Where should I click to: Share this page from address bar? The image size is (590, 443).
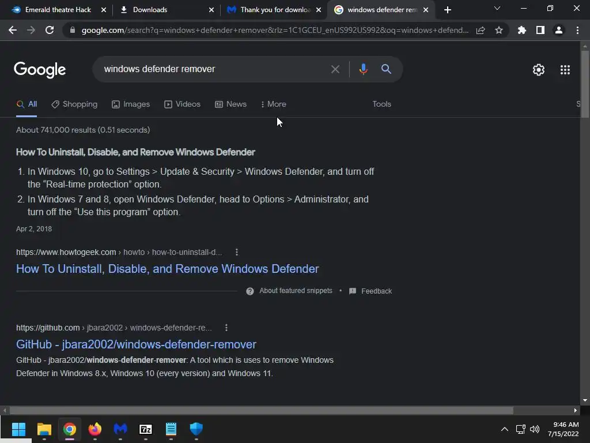click(x=480, y=30)
